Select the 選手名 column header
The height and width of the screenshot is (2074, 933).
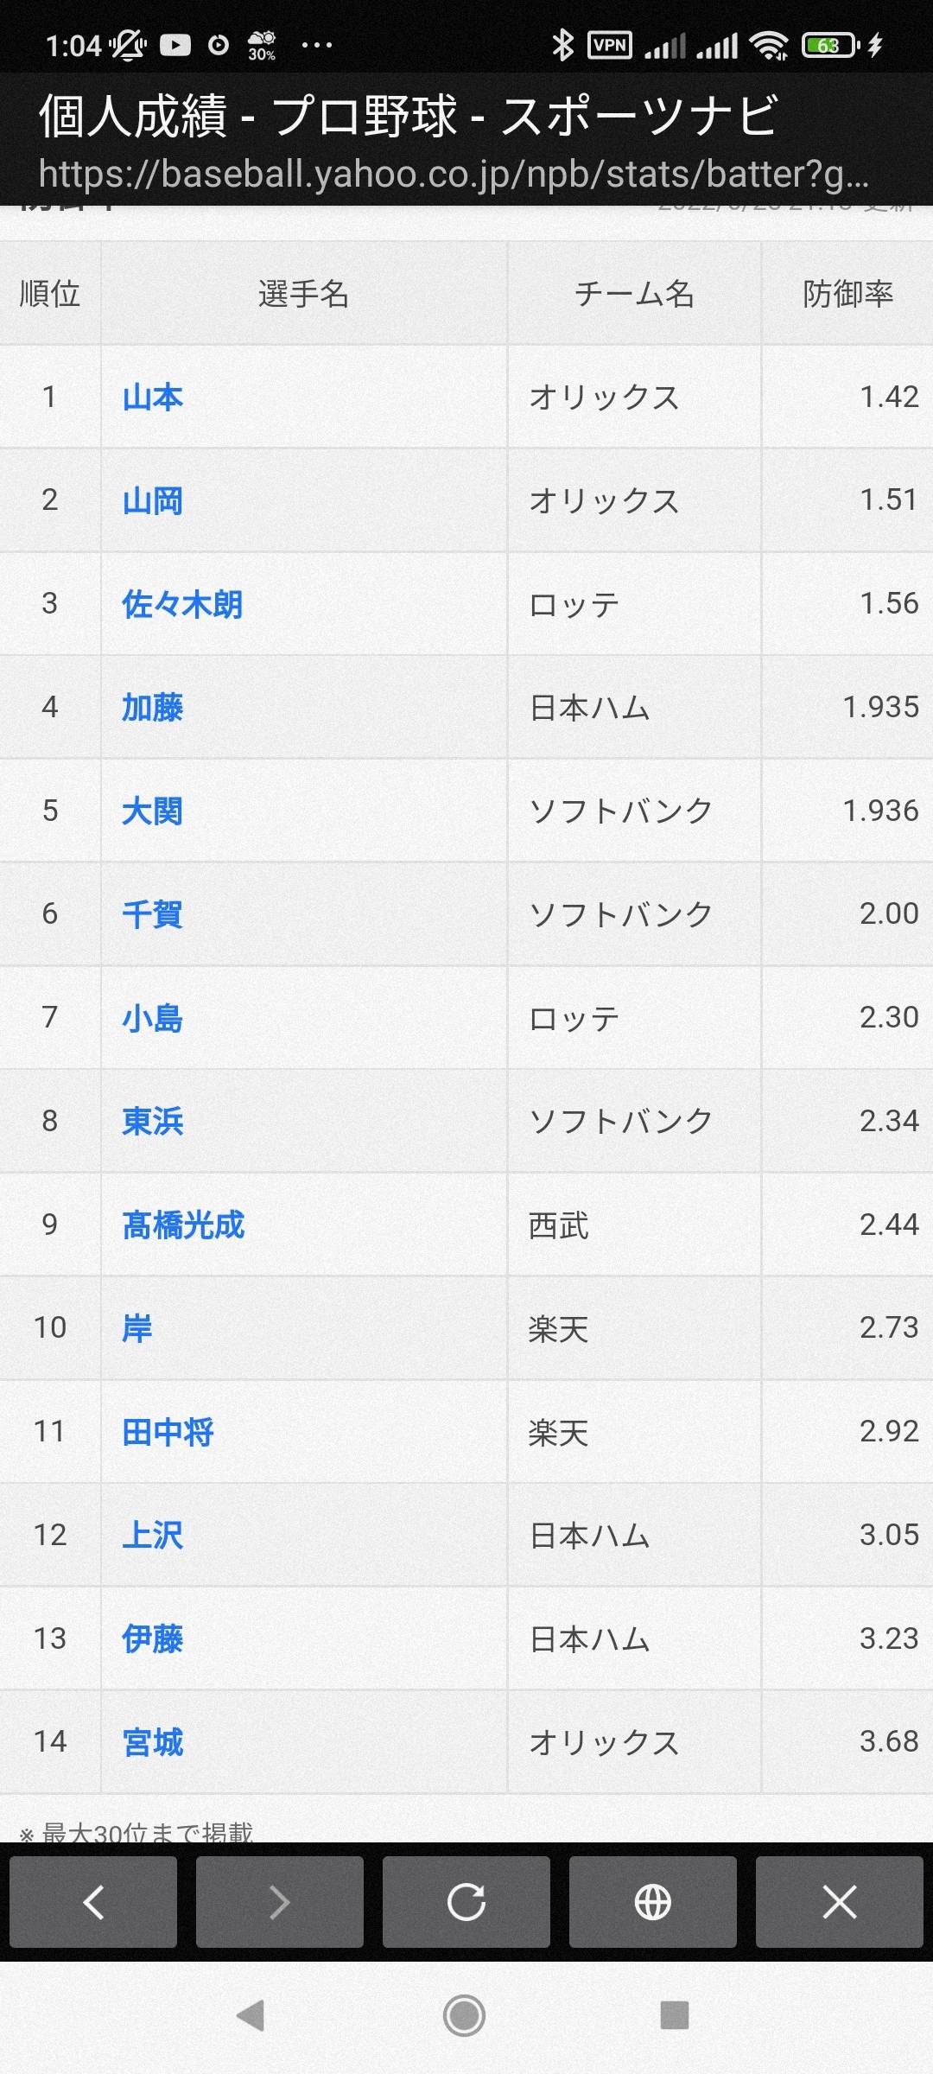(x=304, y=293)
